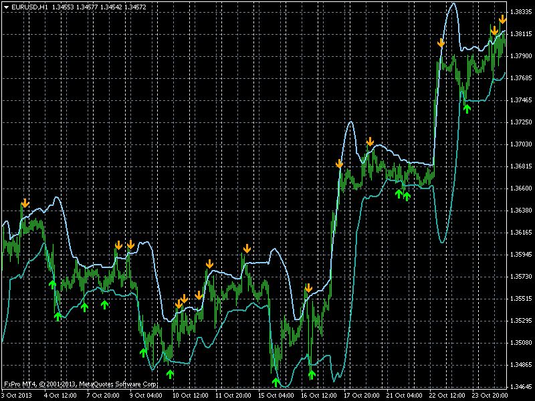Viewport: 535px width, 401px height.
Task: Click the orange sell arrow just above 1.37030
Action: click(x=370, y=141)
